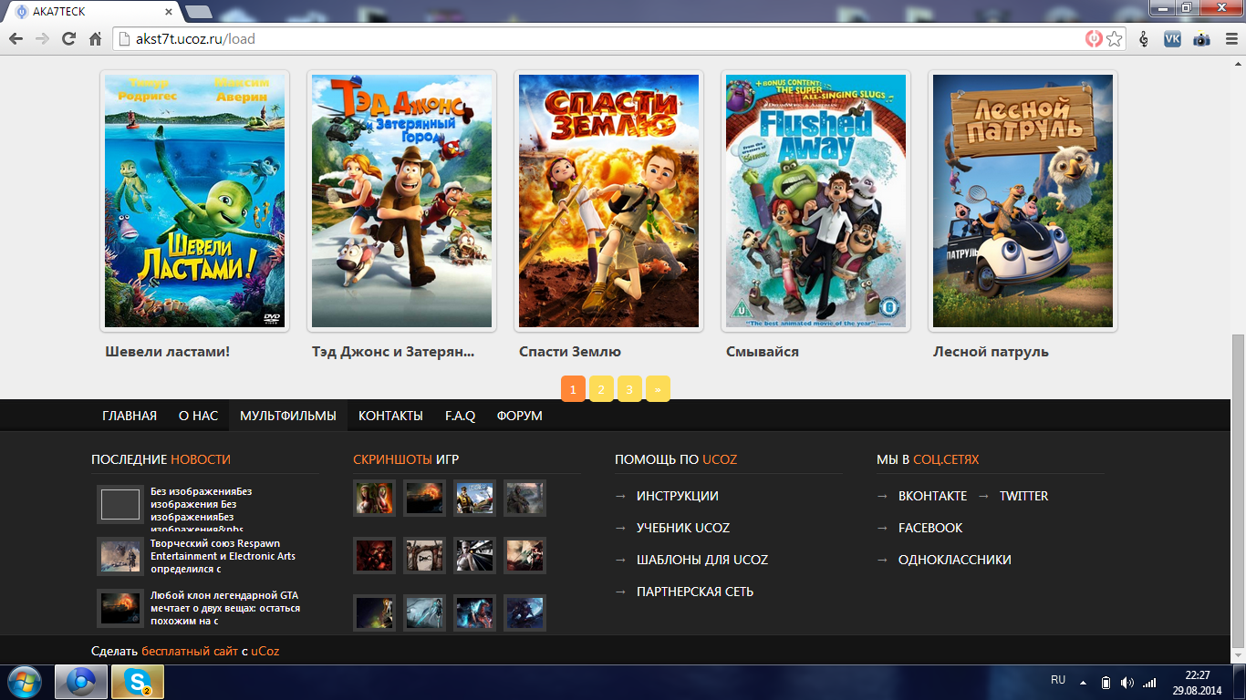Open Skype from taskbar

click(138, 682)
